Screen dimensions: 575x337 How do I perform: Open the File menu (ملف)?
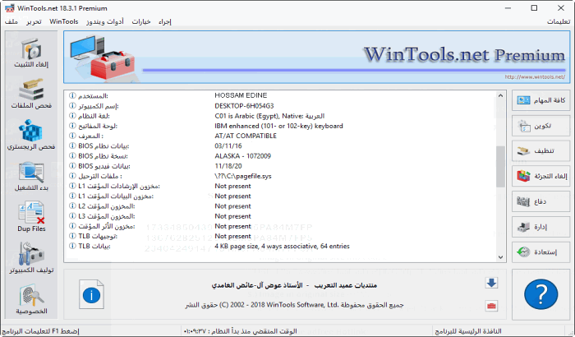[x=11, y=21]
